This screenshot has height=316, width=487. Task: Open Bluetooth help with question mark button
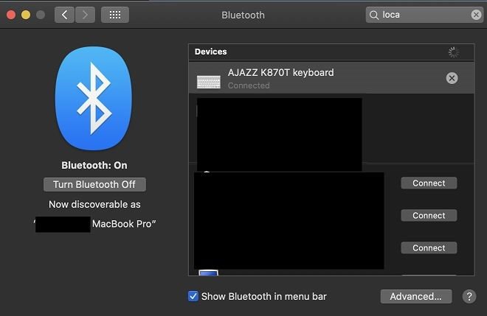[x=469, y=296]
